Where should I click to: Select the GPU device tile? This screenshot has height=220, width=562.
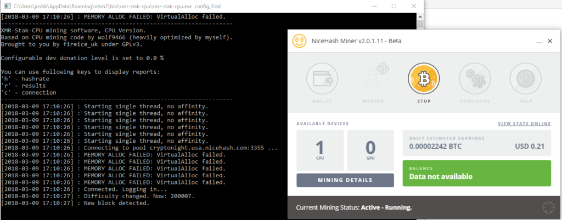pyautogui.click(x=370, y=150)
